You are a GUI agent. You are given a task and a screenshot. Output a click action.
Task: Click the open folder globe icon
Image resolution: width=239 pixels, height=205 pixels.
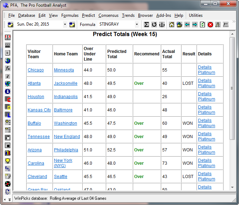pos(179,25)
